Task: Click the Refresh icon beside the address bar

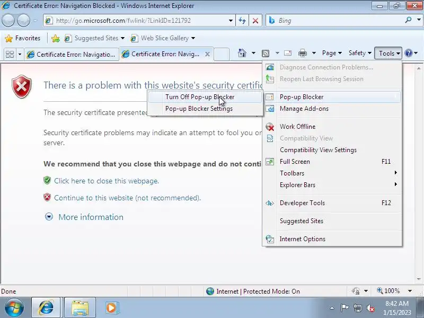Action: 242,21
